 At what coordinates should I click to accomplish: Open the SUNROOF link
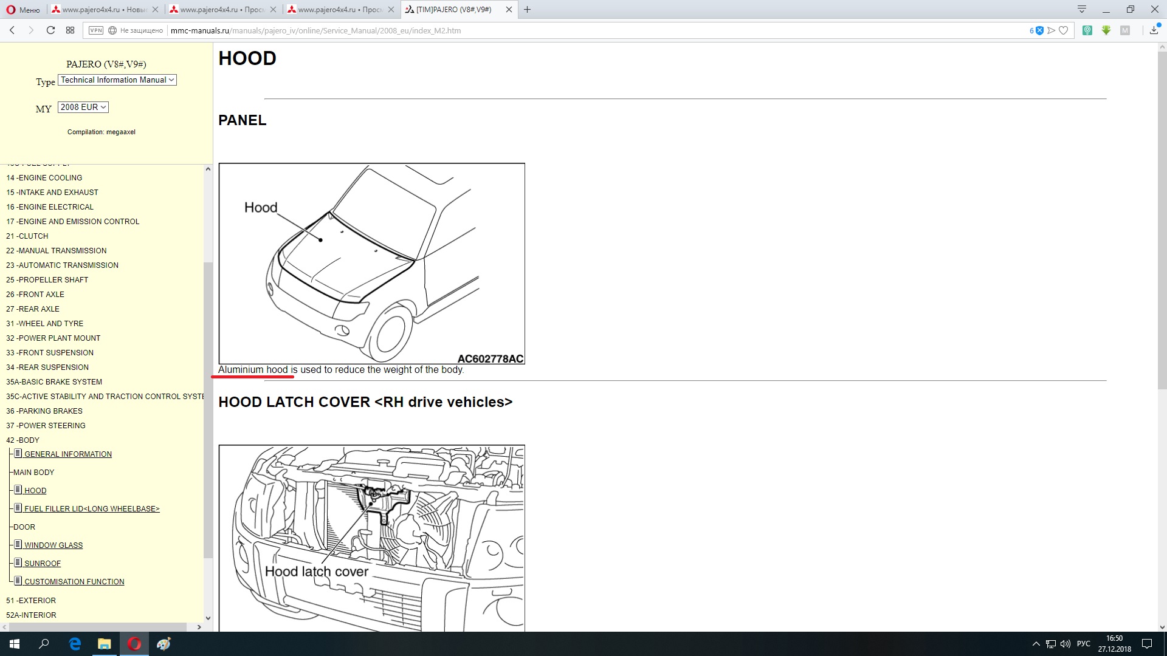pos(43,564)
